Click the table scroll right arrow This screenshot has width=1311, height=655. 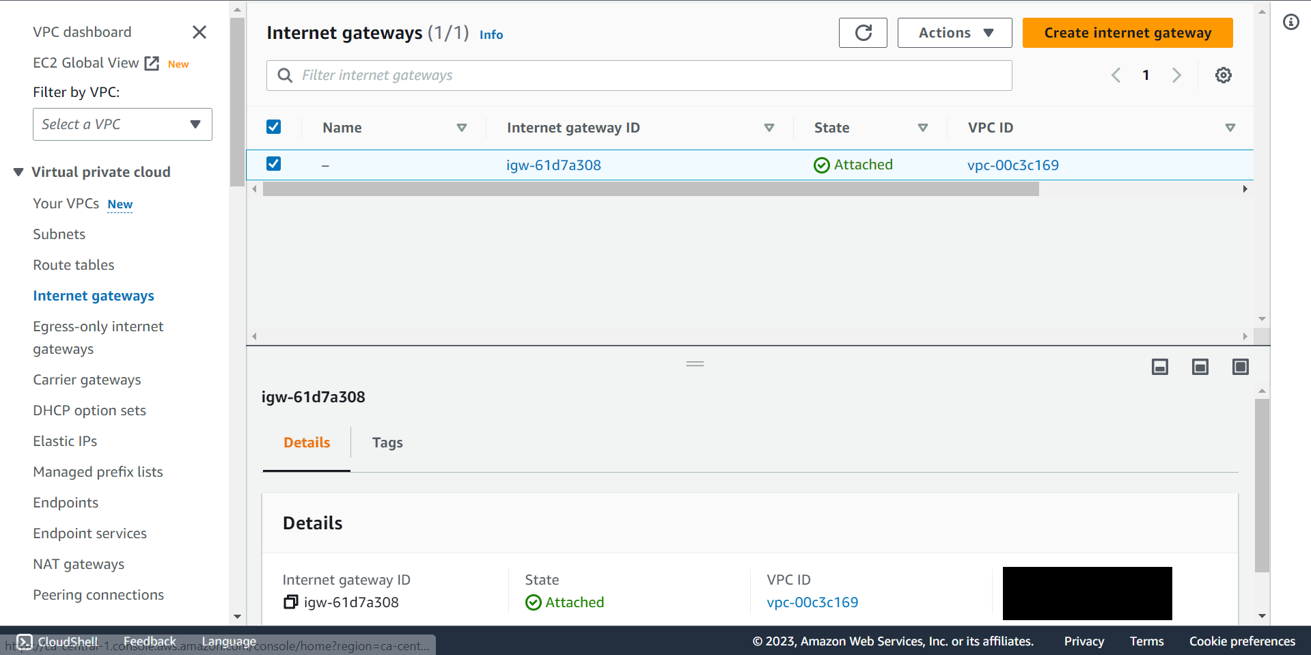point(1245,189)
